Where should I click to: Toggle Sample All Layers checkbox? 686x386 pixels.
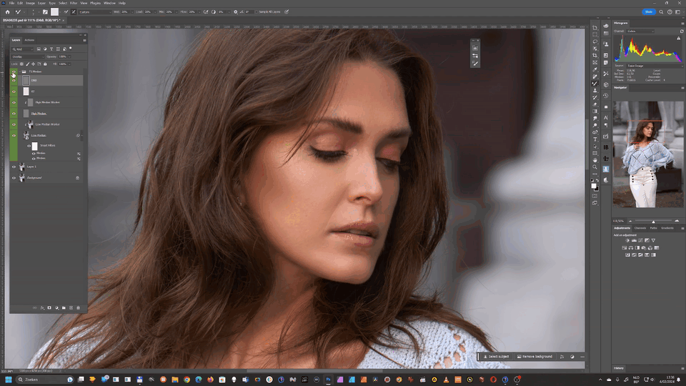point(257,12)
